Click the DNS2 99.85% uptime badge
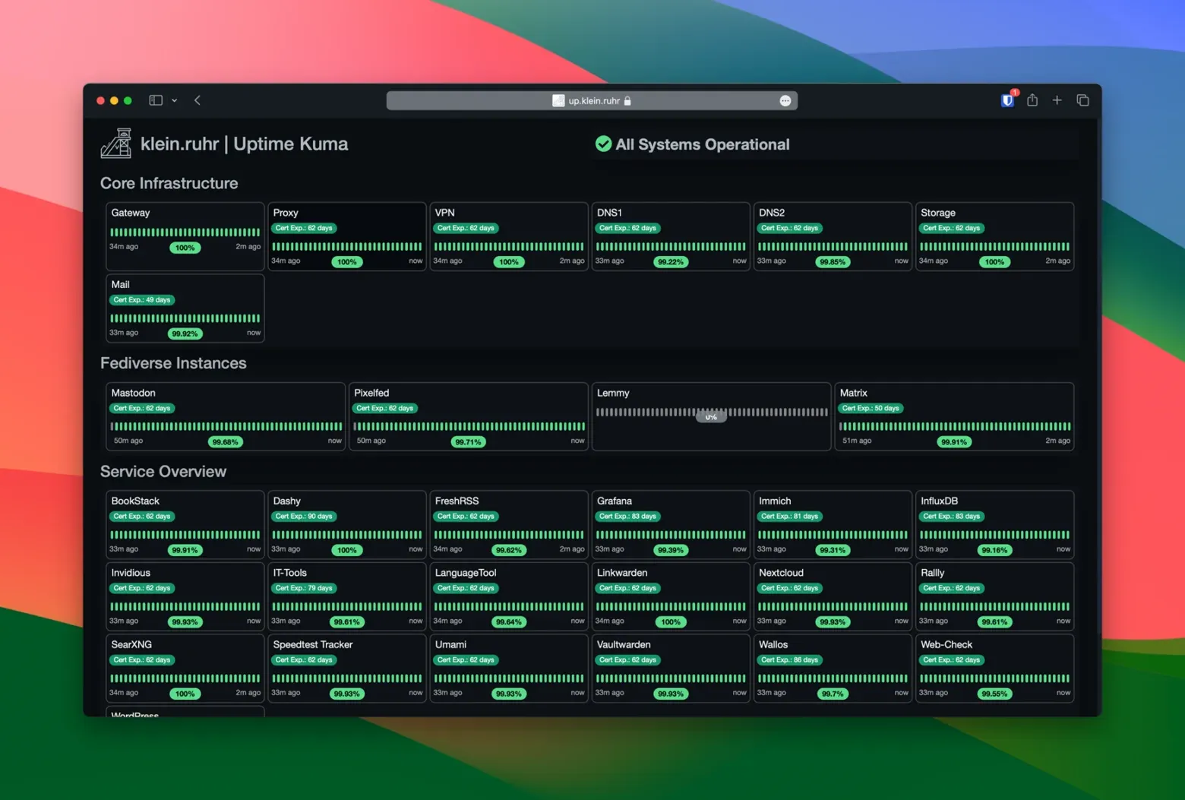This screenshot has width=1185, height=800. (833, 262)
